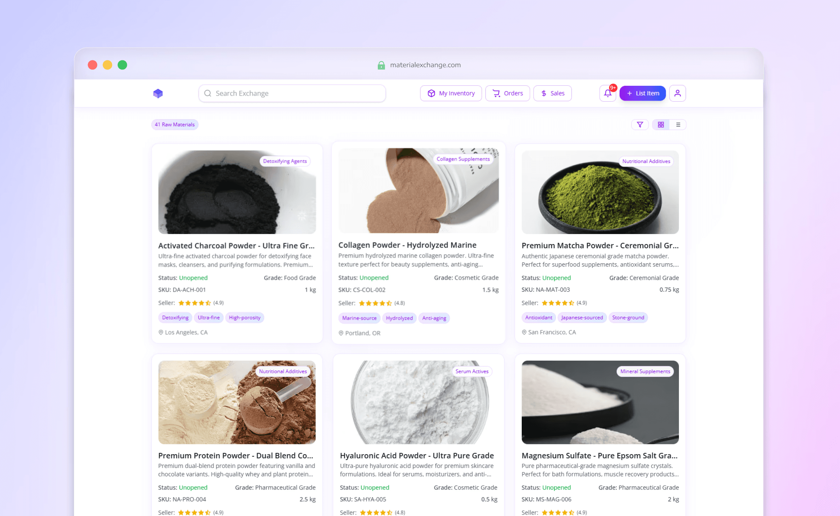840x516 pixels.
Task: Select the Detoxifying Agents category label
Action: click(285, 161)
